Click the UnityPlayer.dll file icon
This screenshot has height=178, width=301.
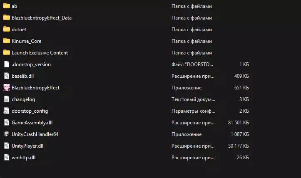(6, 146)
